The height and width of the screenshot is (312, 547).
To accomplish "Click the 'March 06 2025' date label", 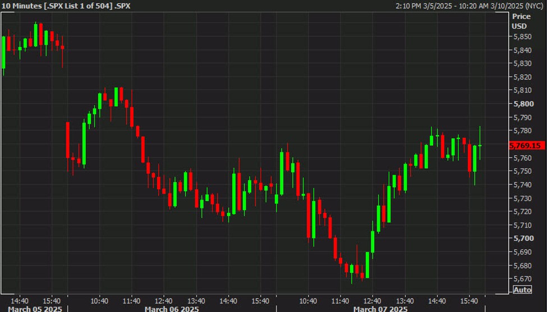I will pos(172,309).
